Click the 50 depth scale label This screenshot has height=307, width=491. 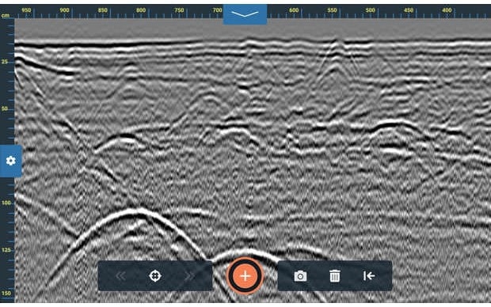coord(5,109)
